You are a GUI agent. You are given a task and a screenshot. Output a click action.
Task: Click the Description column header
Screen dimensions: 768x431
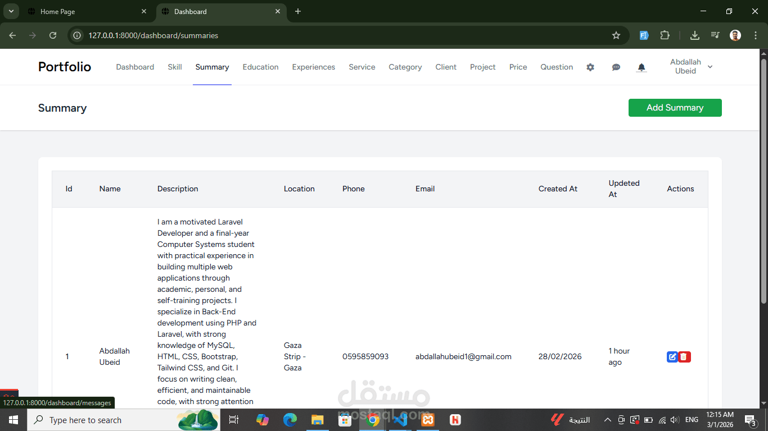point(178,189)
